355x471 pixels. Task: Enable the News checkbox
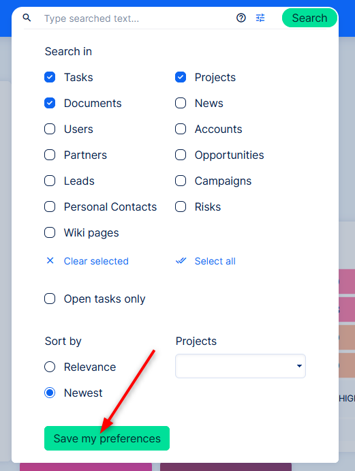pyautogui.click(x=181, y=103)
